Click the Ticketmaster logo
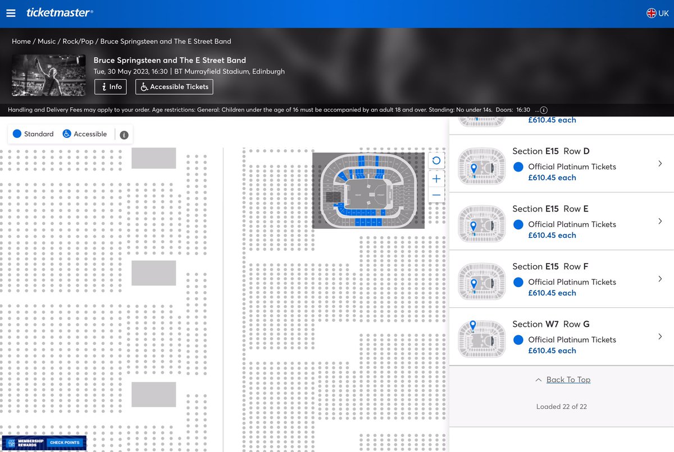The image size is (674, 452). 60,13
